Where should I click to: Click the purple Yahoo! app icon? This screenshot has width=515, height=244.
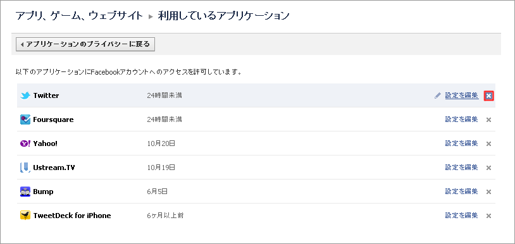(25, 143)
